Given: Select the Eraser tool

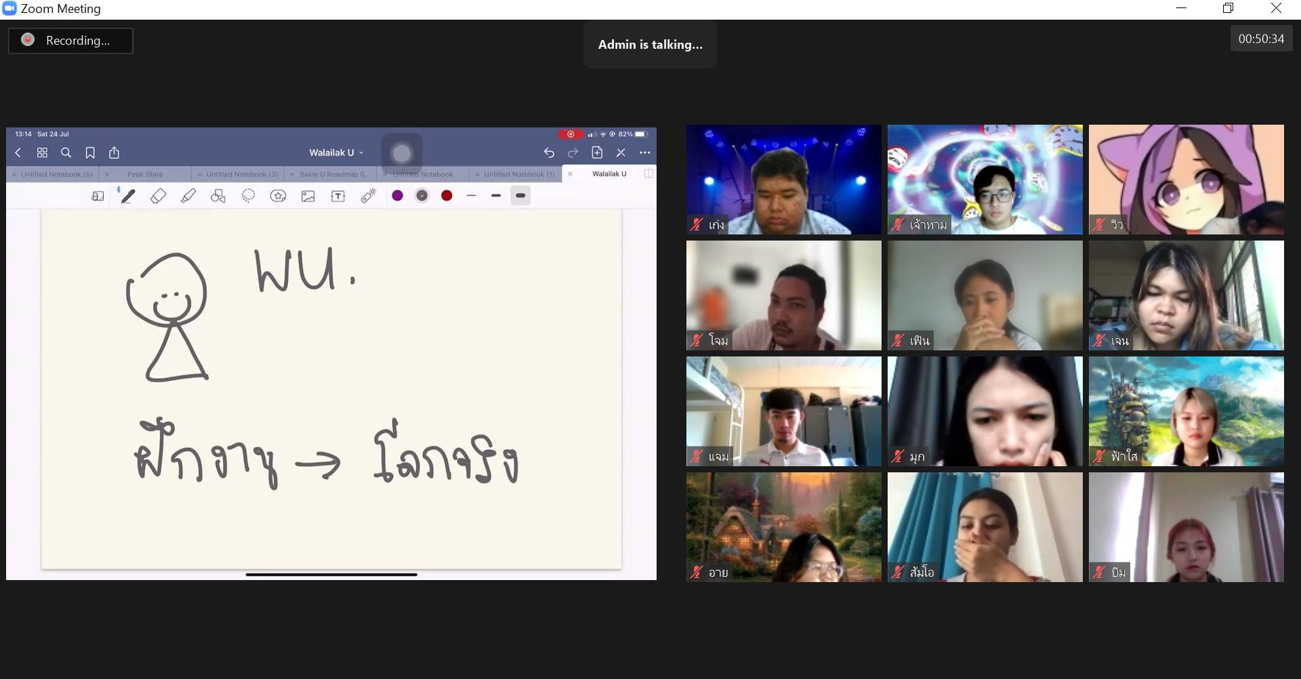Looking at the screenshot, I should [158, 196].
